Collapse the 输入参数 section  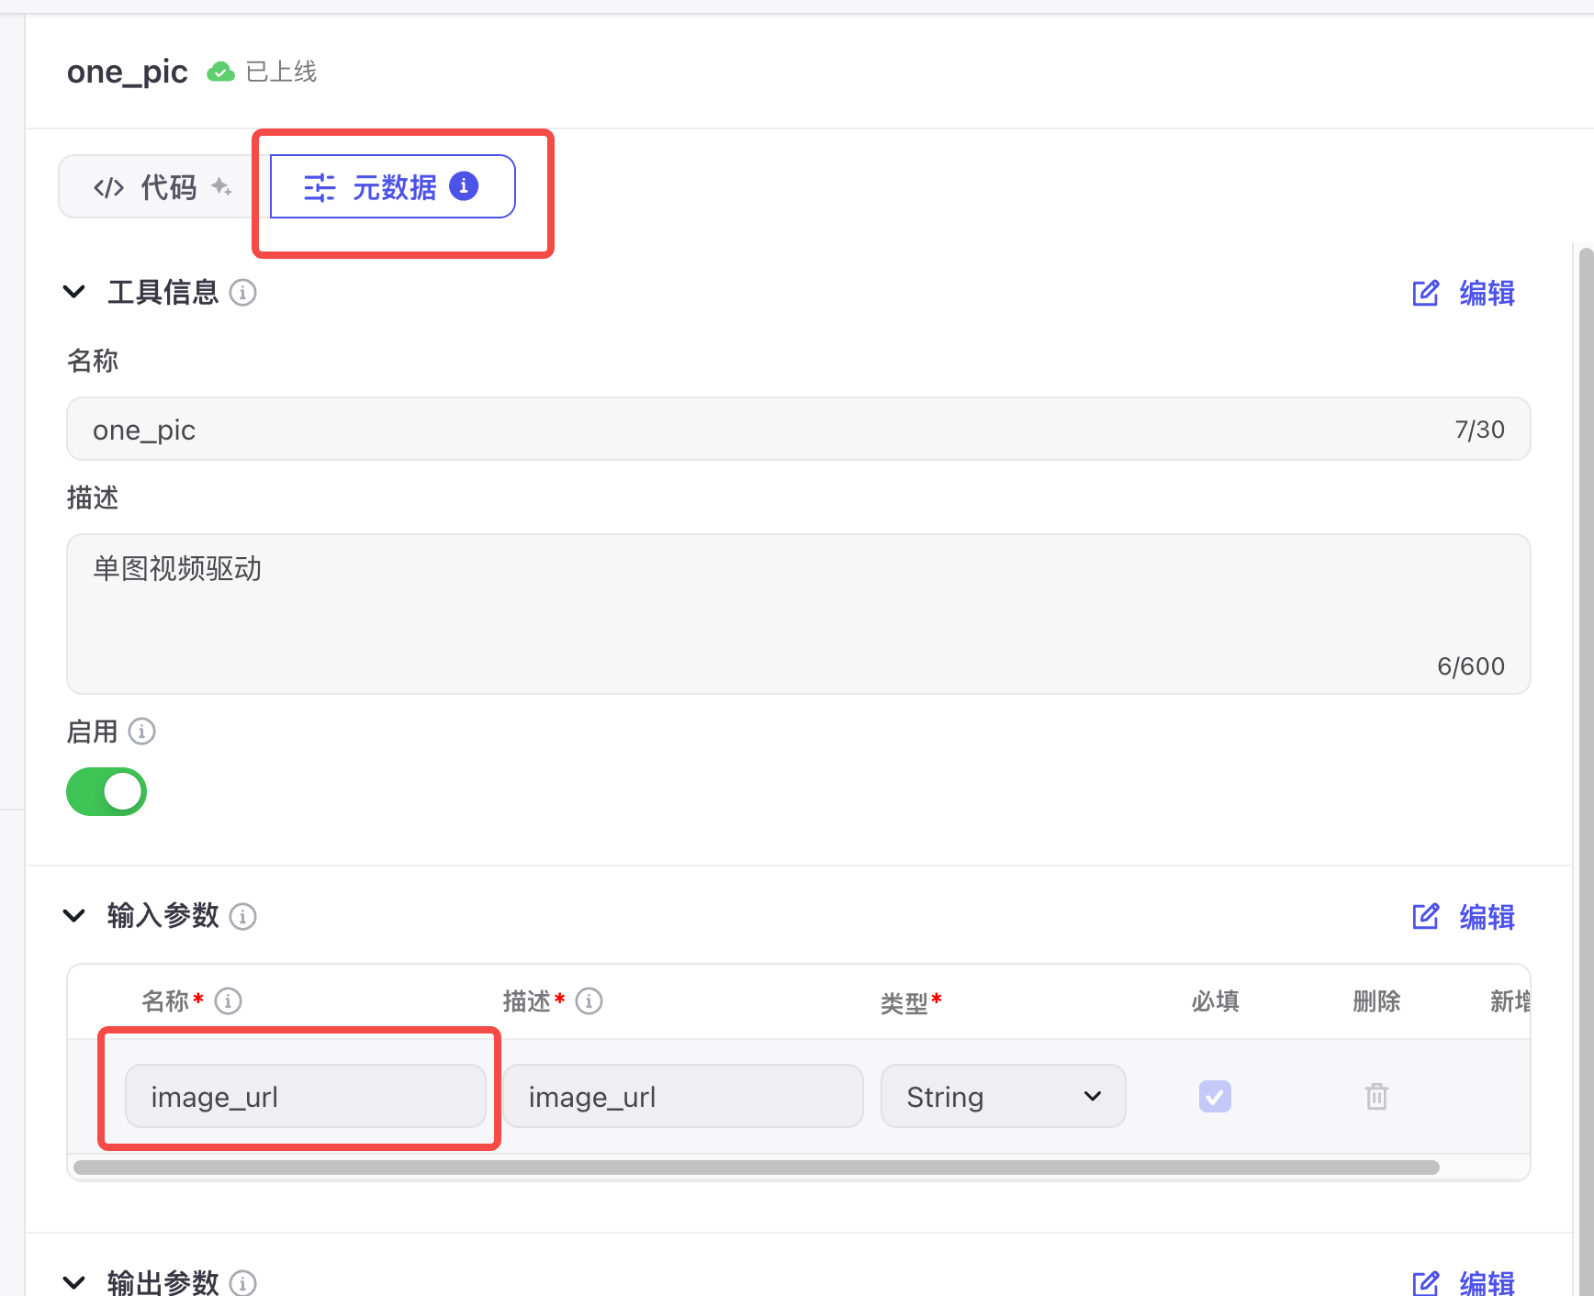pos(74,916)
